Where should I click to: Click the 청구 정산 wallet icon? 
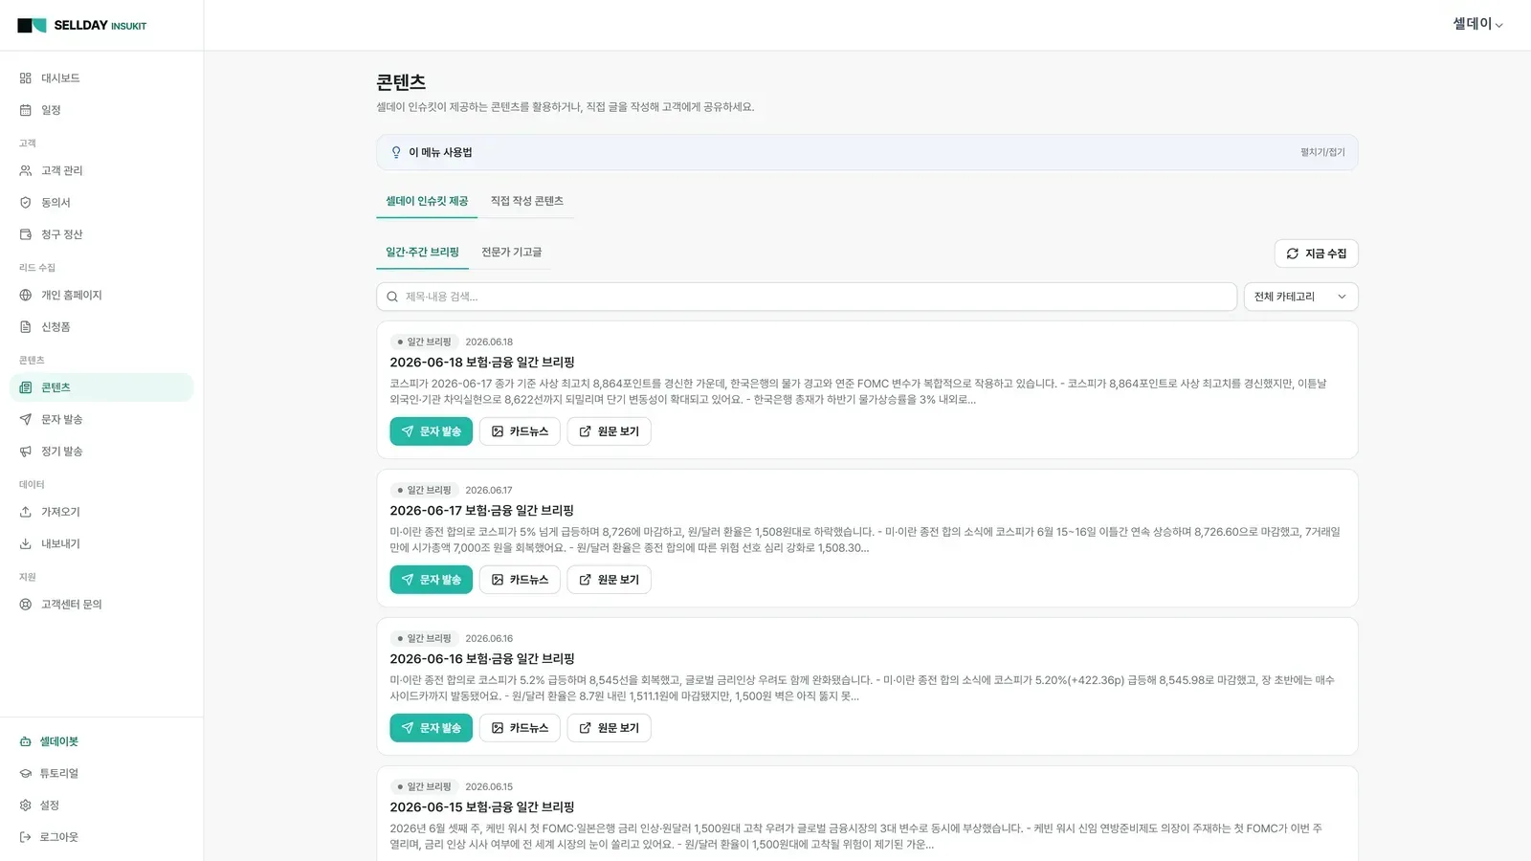(x=26, y=234)
